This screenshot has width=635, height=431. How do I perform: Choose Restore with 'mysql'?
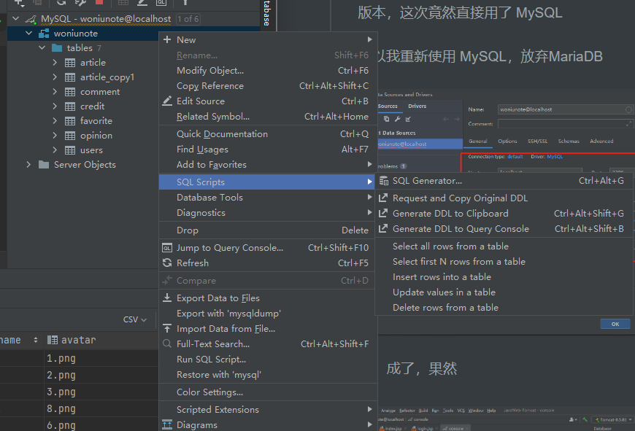[267, 375]
